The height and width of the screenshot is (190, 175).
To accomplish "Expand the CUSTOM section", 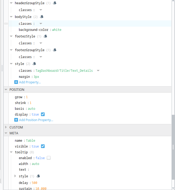I will 6,127.
